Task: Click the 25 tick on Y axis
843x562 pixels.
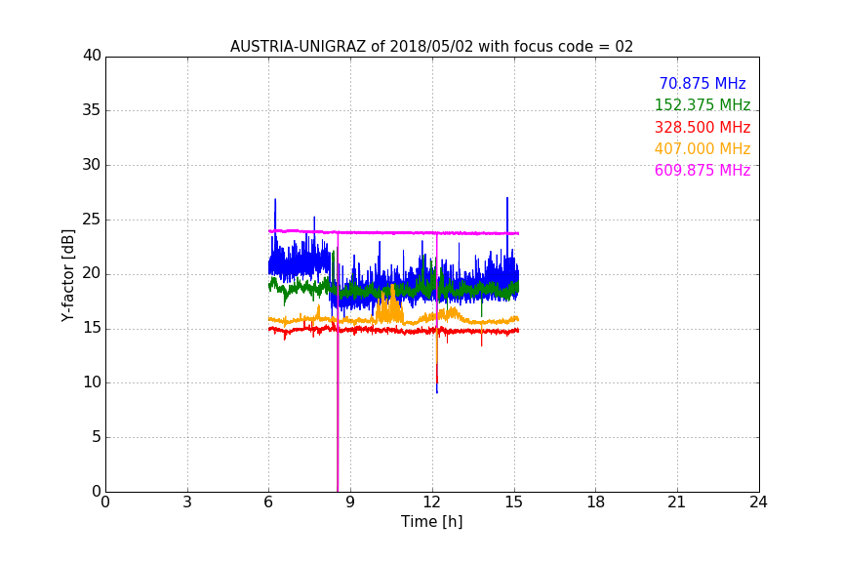Action: click(92, 219)
